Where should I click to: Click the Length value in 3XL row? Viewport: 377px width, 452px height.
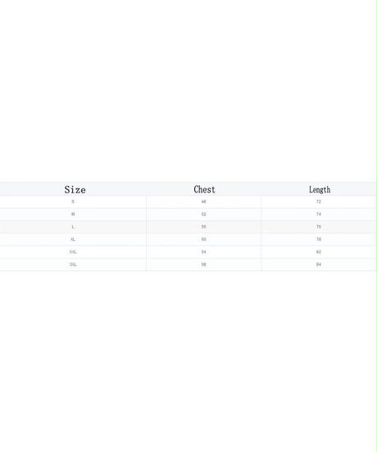[x=319, y=264]
